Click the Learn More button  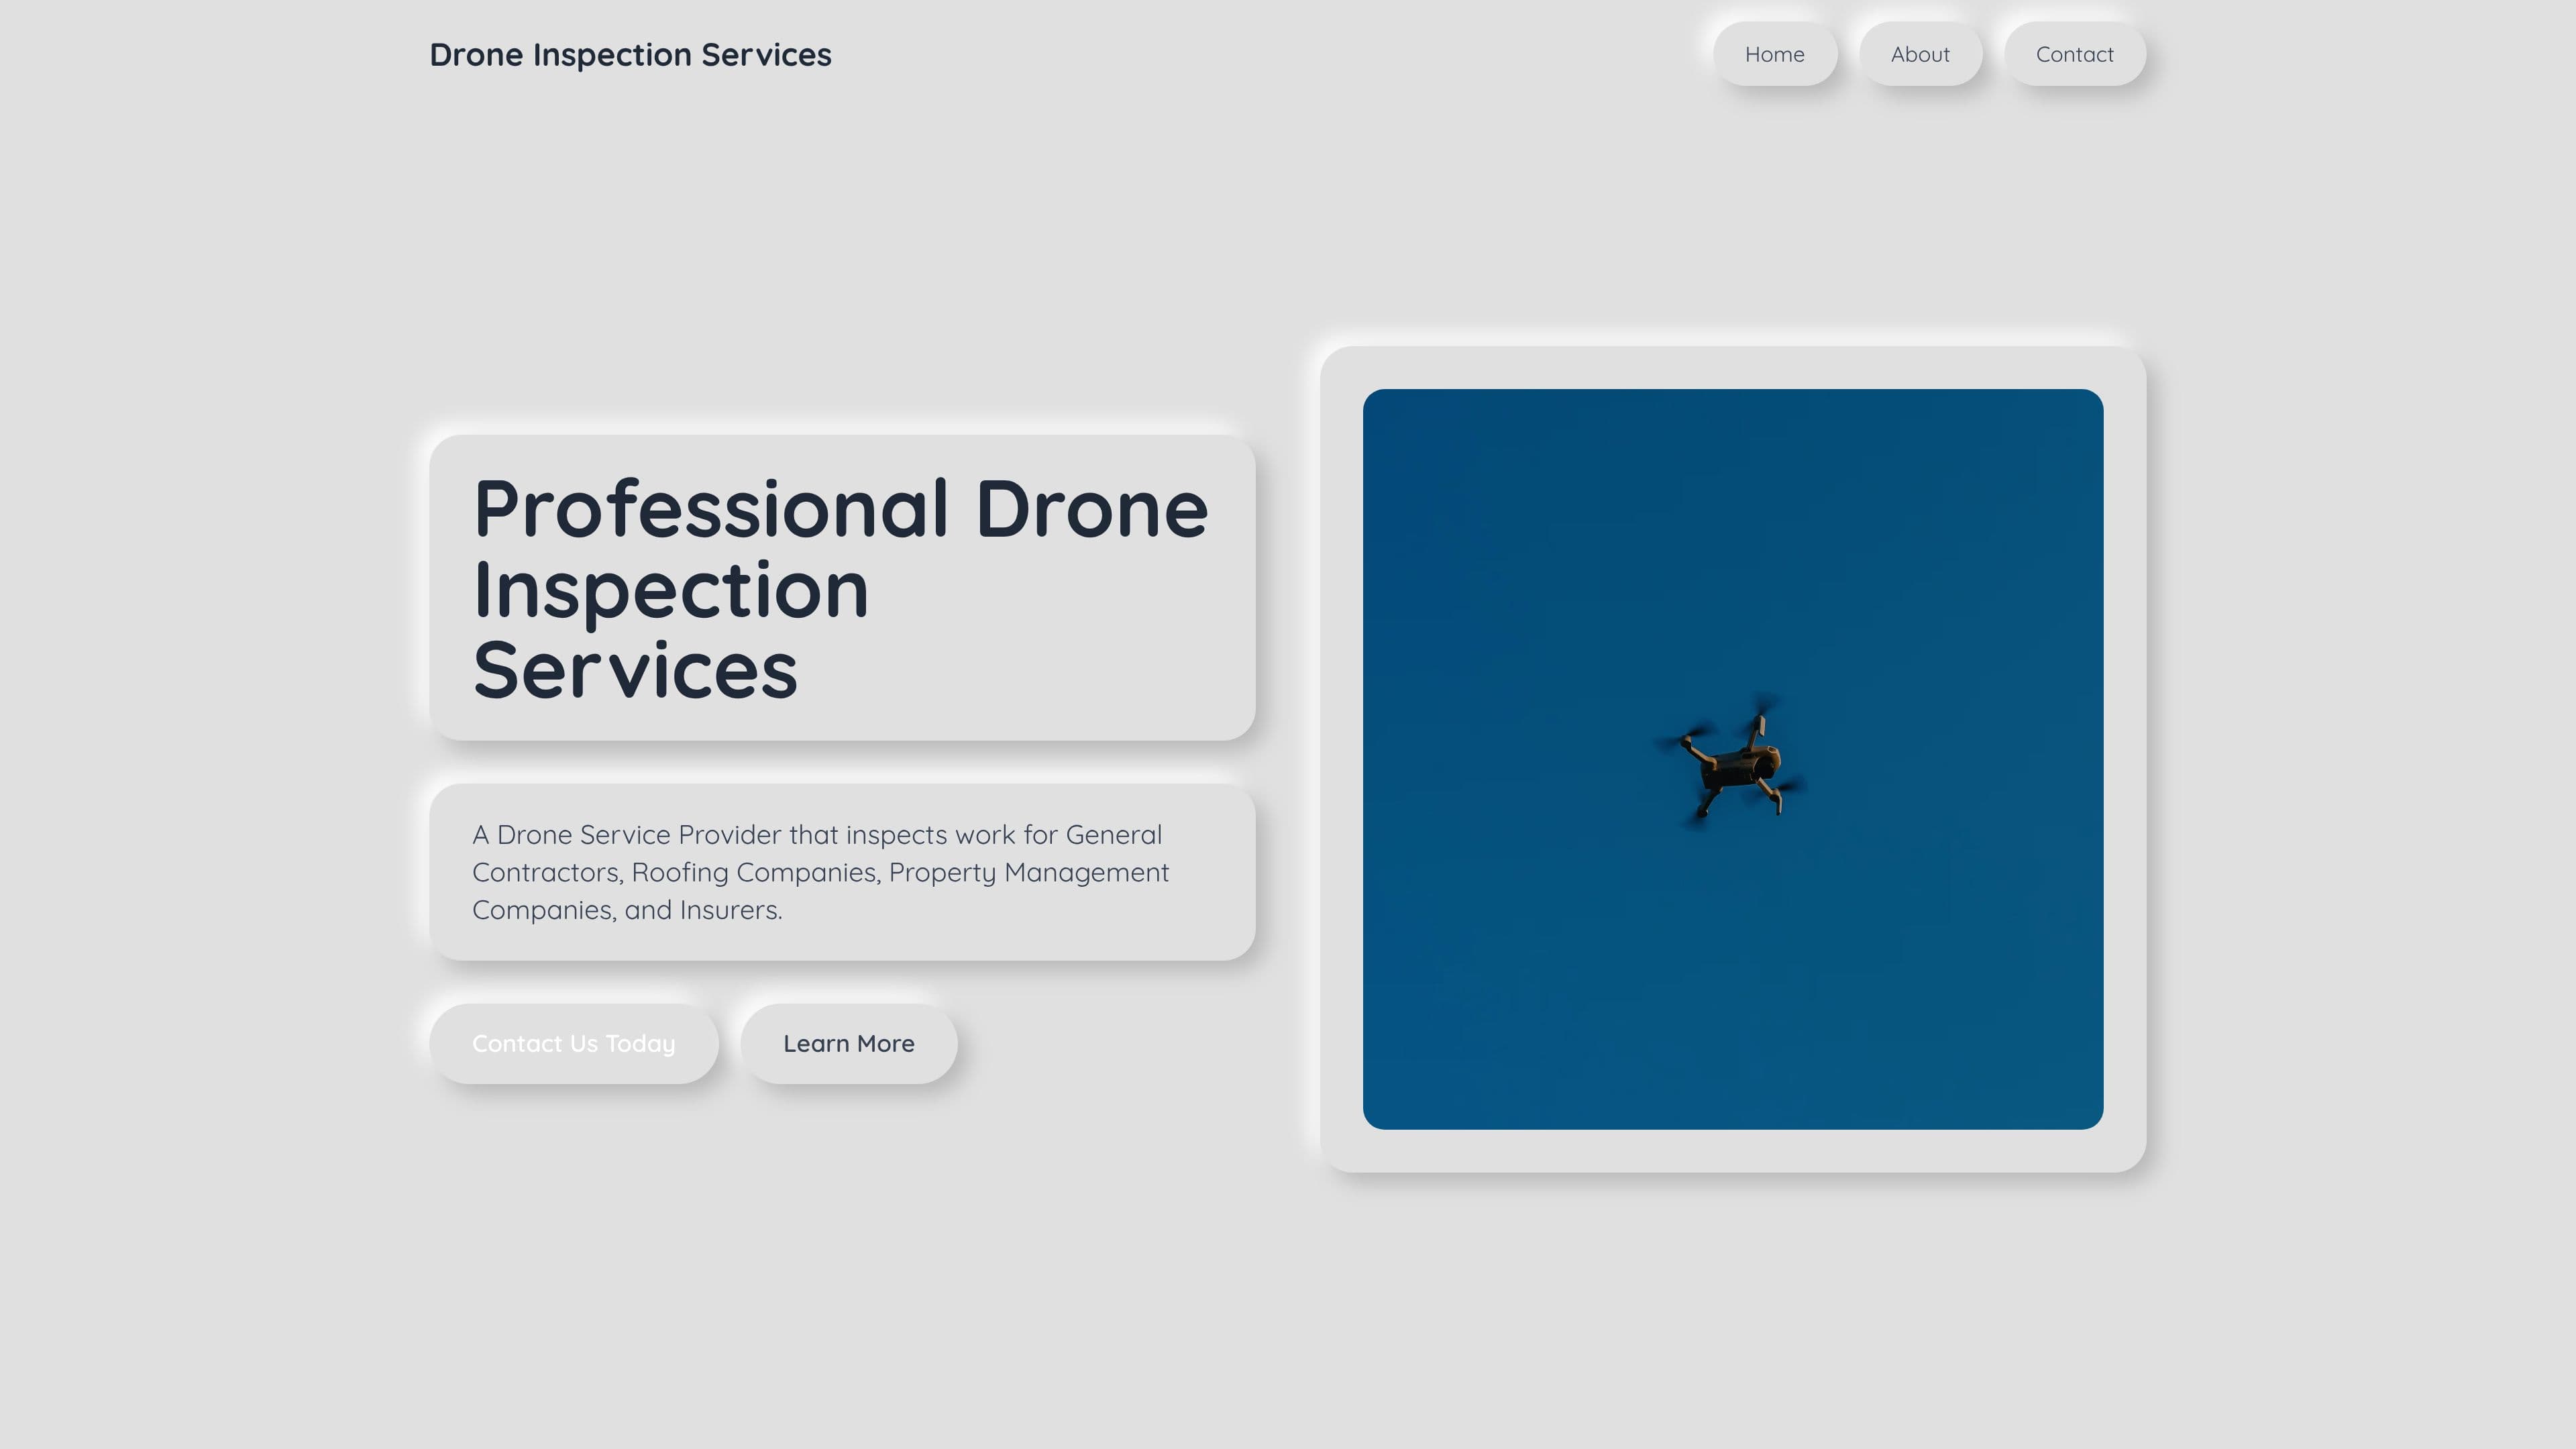848,1043
